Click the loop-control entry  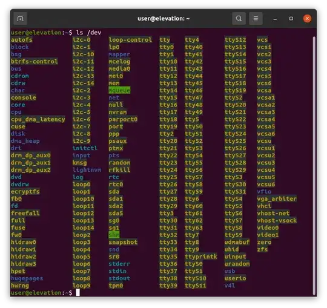130,40
